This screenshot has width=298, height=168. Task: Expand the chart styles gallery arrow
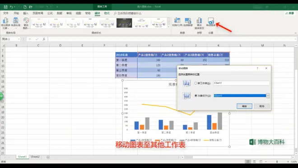coord(168,27)
